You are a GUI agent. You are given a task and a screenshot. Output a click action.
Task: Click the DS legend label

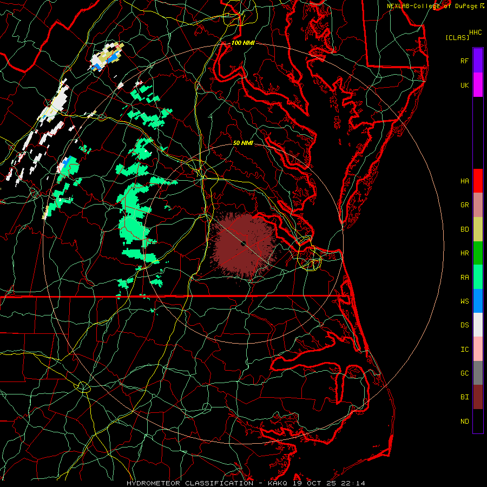(x=465, y=325)
